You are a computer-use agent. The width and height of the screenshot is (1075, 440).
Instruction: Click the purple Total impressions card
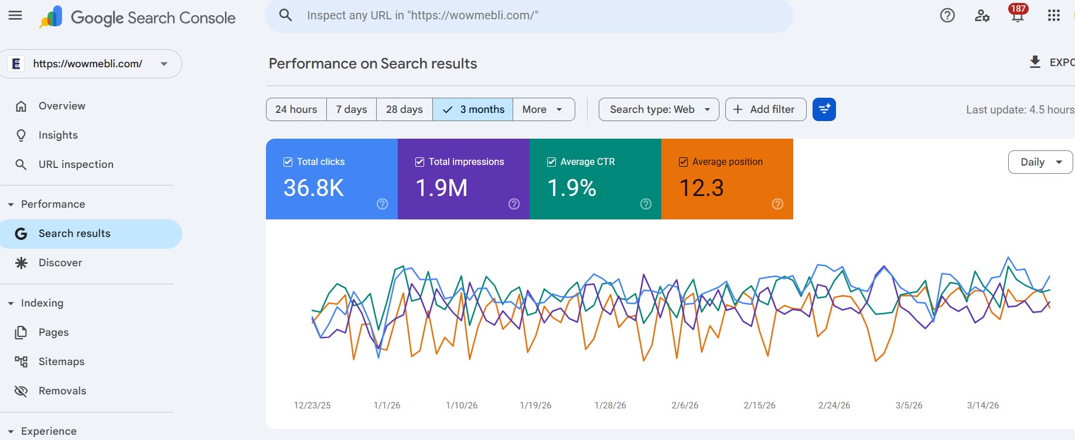pyautogui.click(x=463, y=179)
